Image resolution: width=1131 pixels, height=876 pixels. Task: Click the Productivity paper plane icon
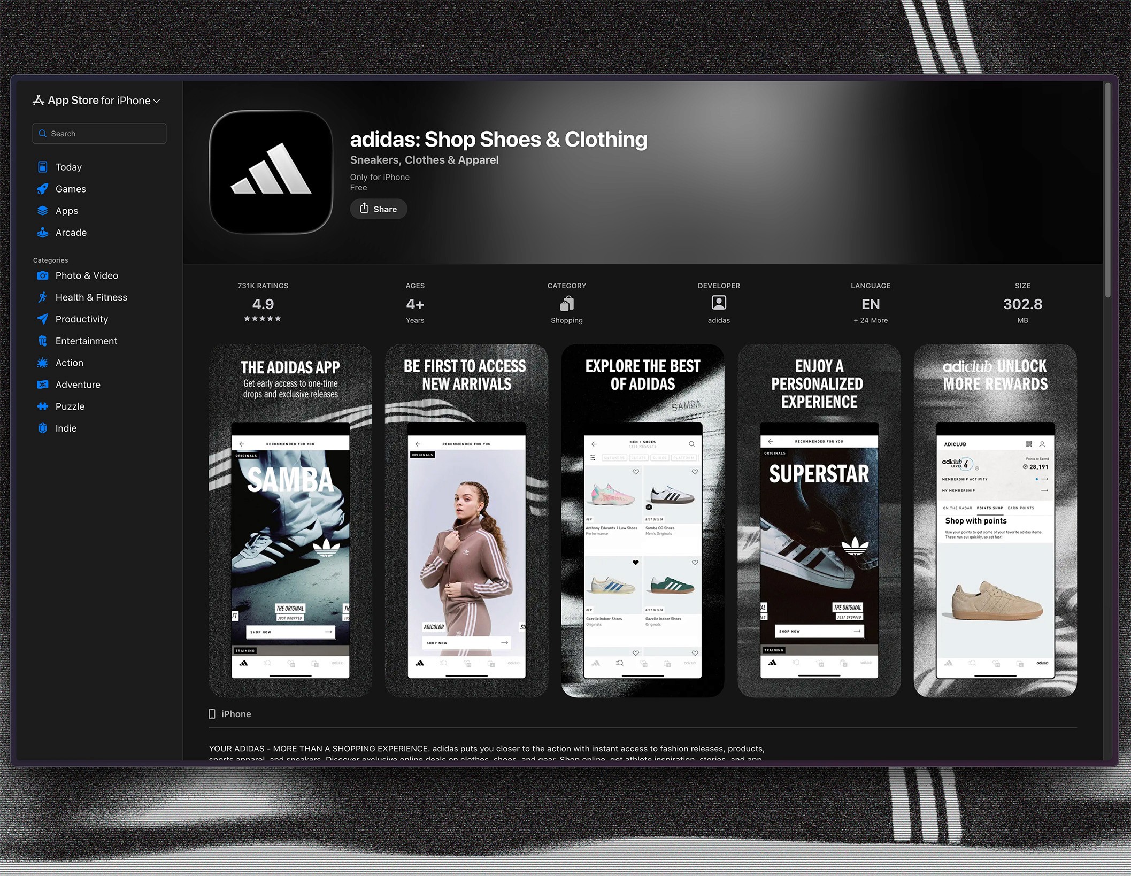coord(43,319)
